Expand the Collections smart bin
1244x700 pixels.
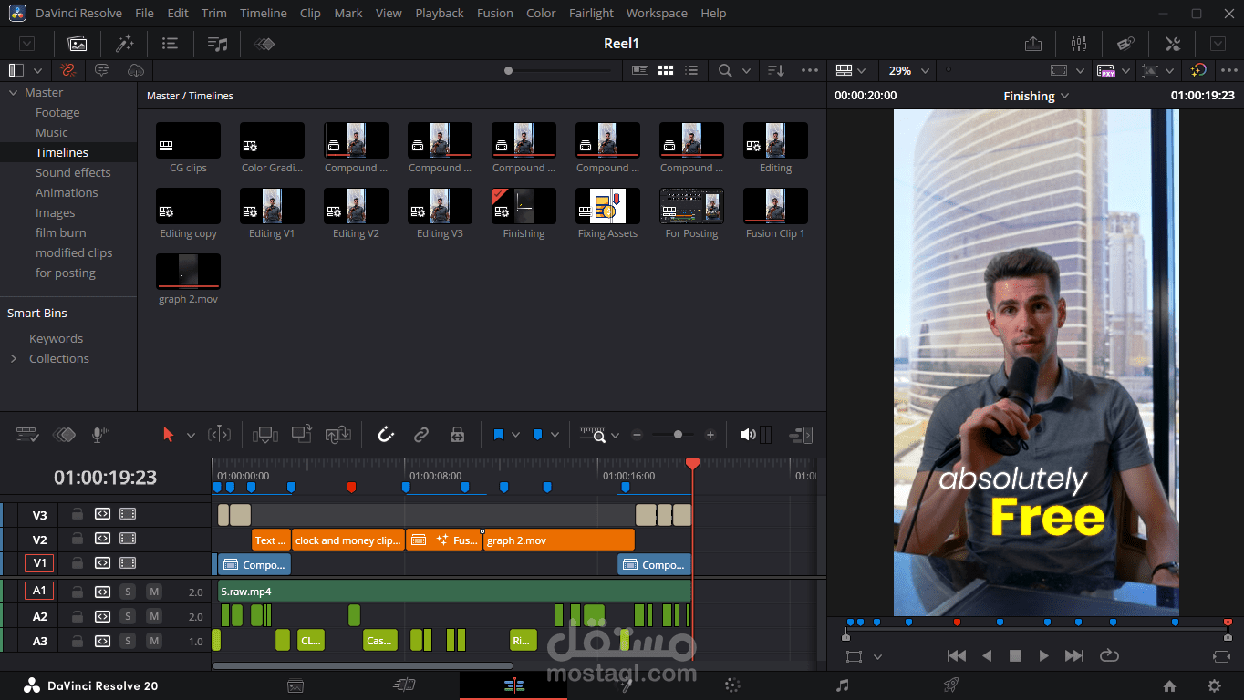click(14, 359)
